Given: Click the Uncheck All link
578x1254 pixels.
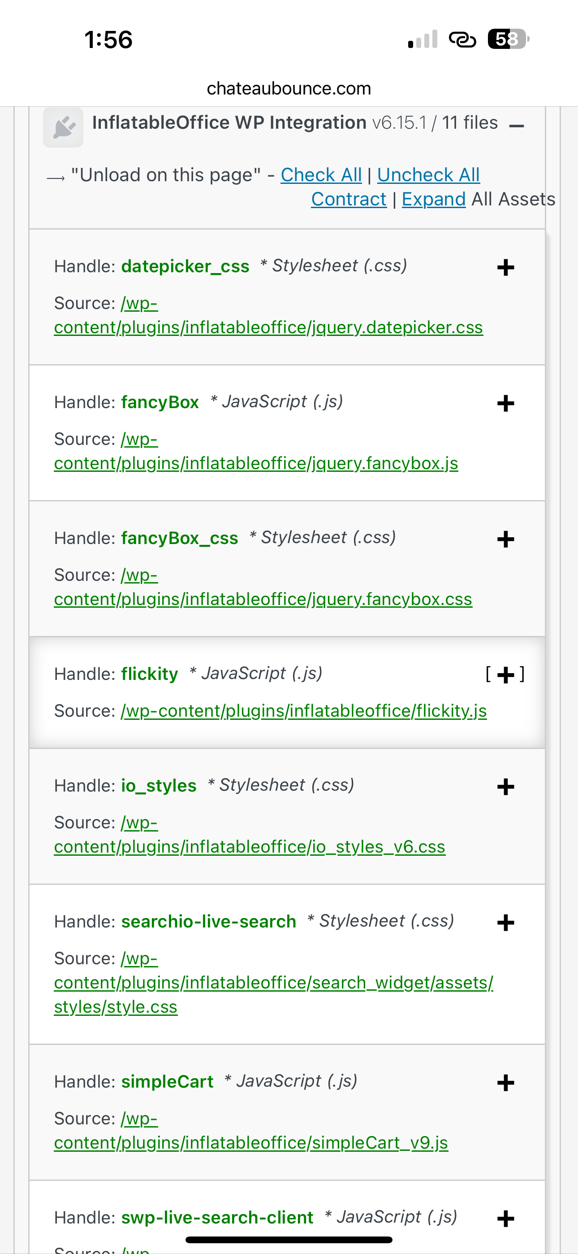Looking at the screenshot, I should [428, 175].
